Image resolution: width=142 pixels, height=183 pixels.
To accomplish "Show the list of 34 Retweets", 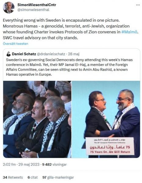I will (13, 178).
